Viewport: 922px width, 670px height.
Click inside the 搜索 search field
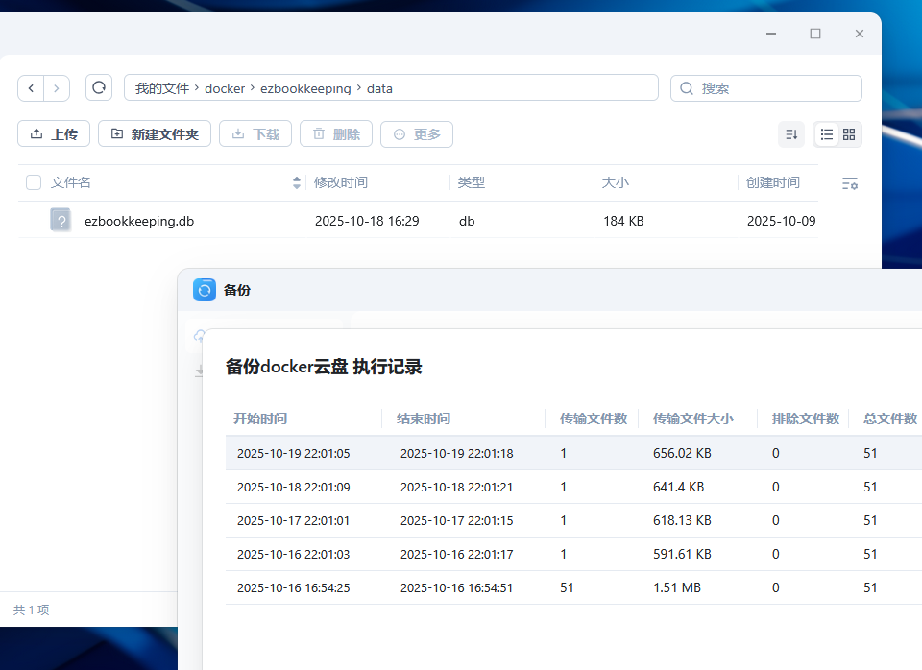765,87
